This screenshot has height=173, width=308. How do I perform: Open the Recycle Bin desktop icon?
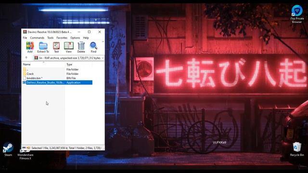[297, 149]
